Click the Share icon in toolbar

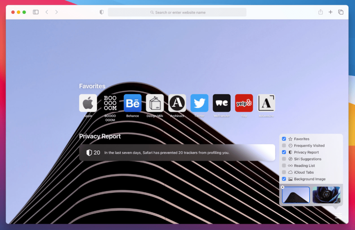click(x=320, y=12)
